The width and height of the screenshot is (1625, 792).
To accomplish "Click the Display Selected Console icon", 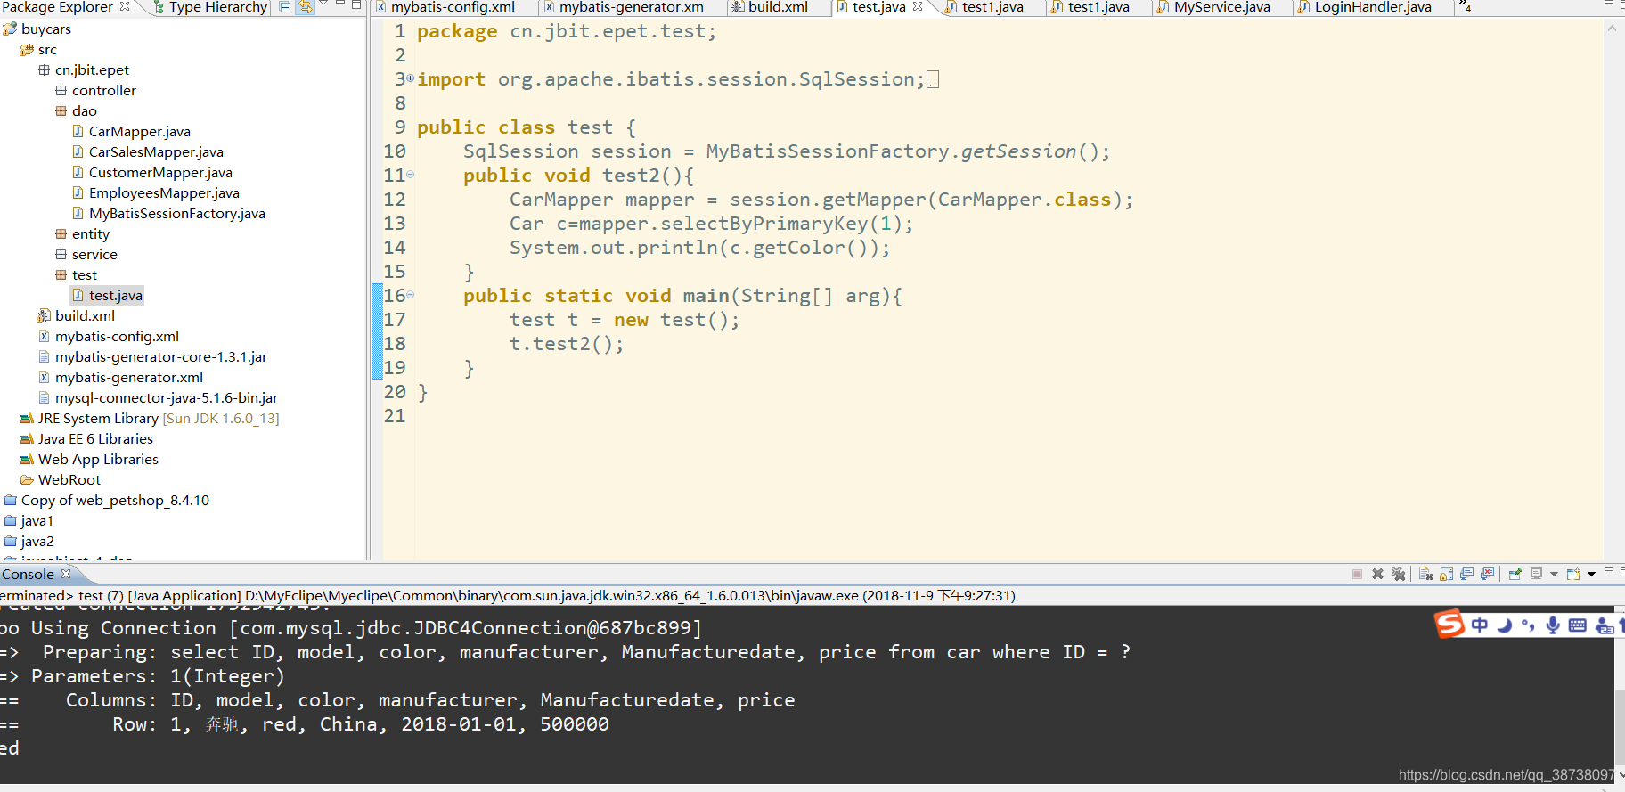I will [1536, 574].
